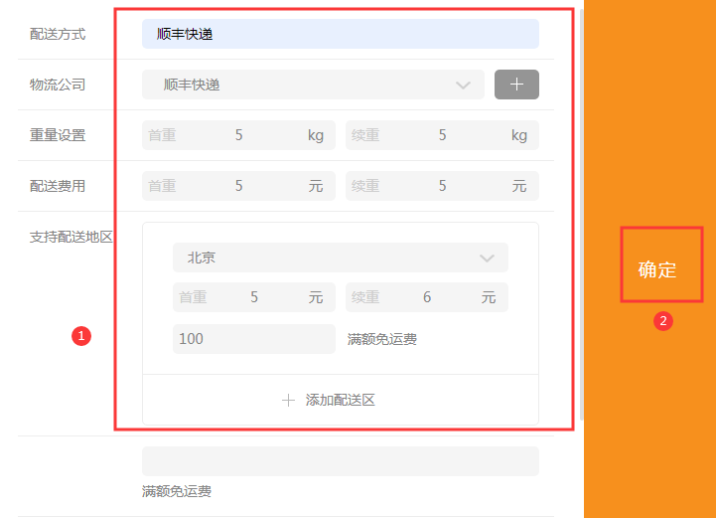The image size is (716, 518).
Task: Edit the 北京 region 续重 fee showing 6
Action: click(427, 297)
